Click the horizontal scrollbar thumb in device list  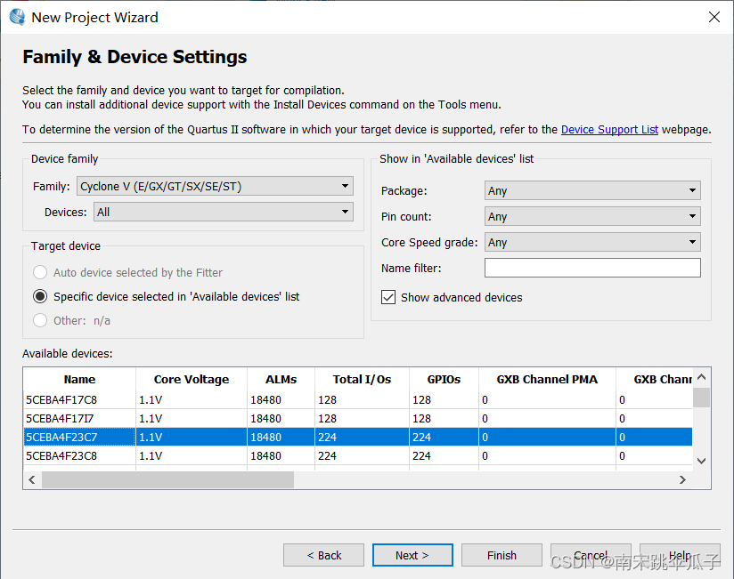pyautogui.click(x=167, y=479)
